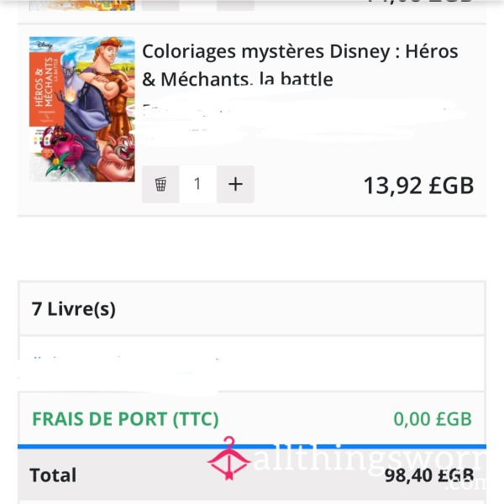The height and width of the screenshot is (504, 504).
Task: Open the Coloriages mystères Disney product title
Action: [300, 66]
